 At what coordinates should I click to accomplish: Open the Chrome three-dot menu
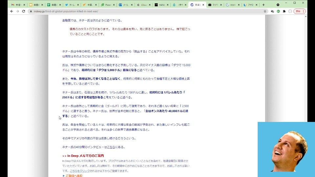pos(303,11)
